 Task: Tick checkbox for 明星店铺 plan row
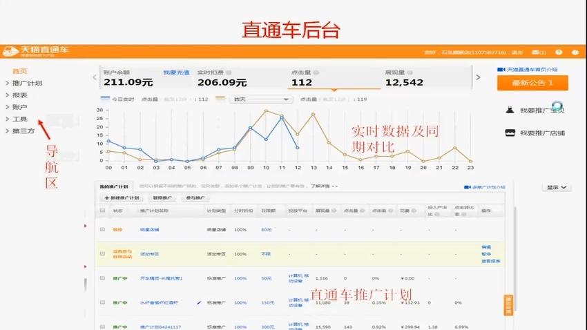click(102, 229)
